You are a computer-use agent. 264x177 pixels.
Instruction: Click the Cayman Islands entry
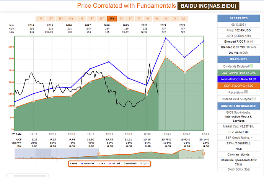[x=239, y=154]
